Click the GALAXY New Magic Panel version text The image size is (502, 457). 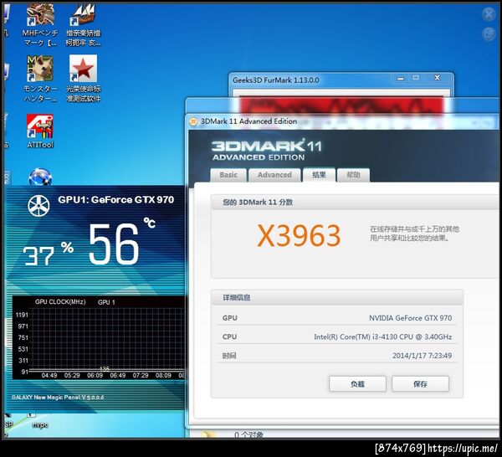58,397
